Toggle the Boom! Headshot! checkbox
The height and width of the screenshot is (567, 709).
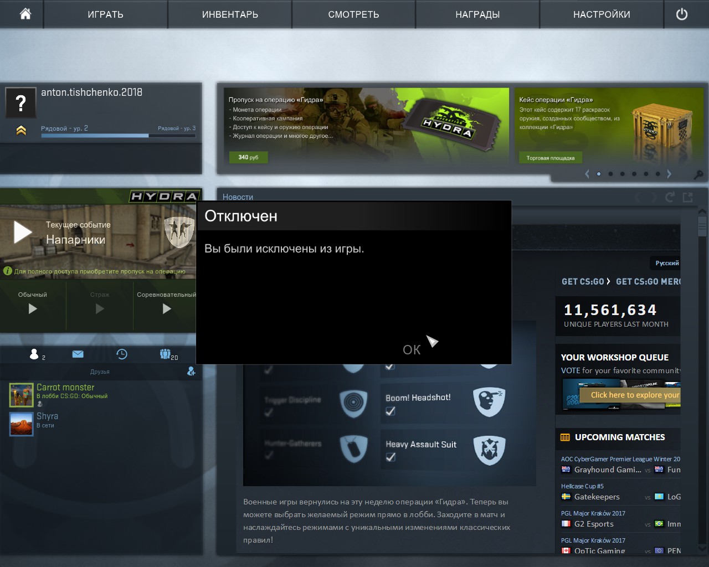click(x=391, y=411)
